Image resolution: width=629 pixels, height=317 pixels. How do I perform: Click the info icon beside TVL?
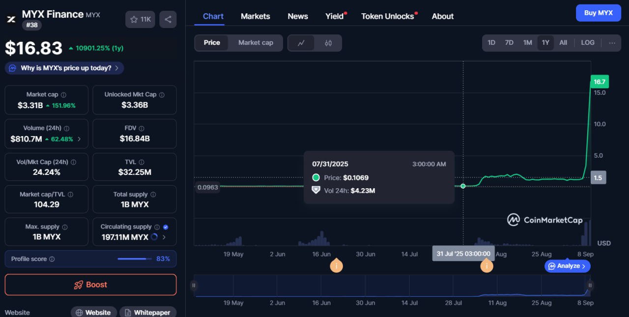click(142, 162)
